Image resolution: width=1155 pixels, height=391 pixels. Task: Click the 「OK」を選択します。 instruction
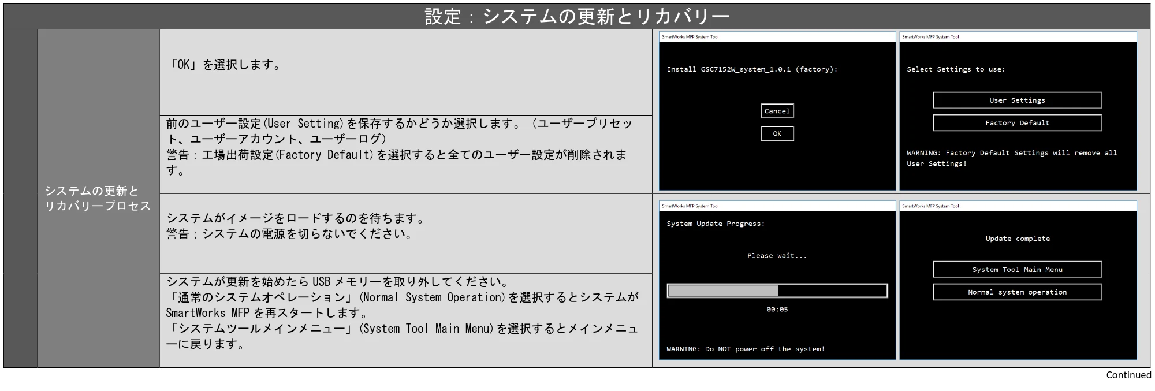point(225,65)
